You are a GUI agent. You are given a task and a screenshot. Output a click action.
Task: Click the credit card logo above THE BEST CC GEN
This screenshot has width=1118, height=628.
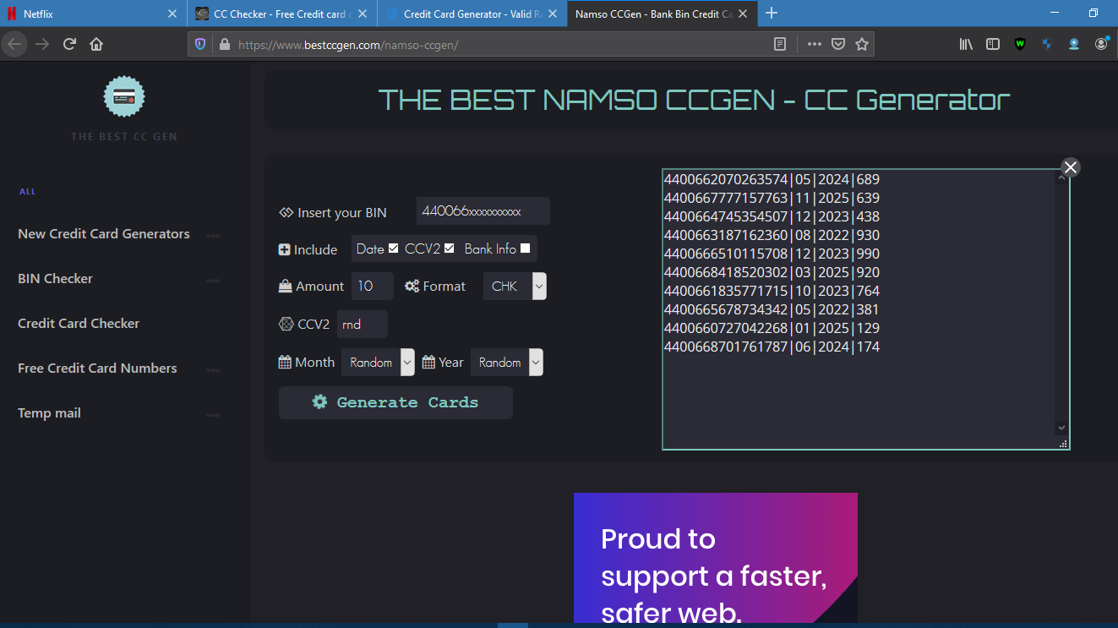(123, 96)
